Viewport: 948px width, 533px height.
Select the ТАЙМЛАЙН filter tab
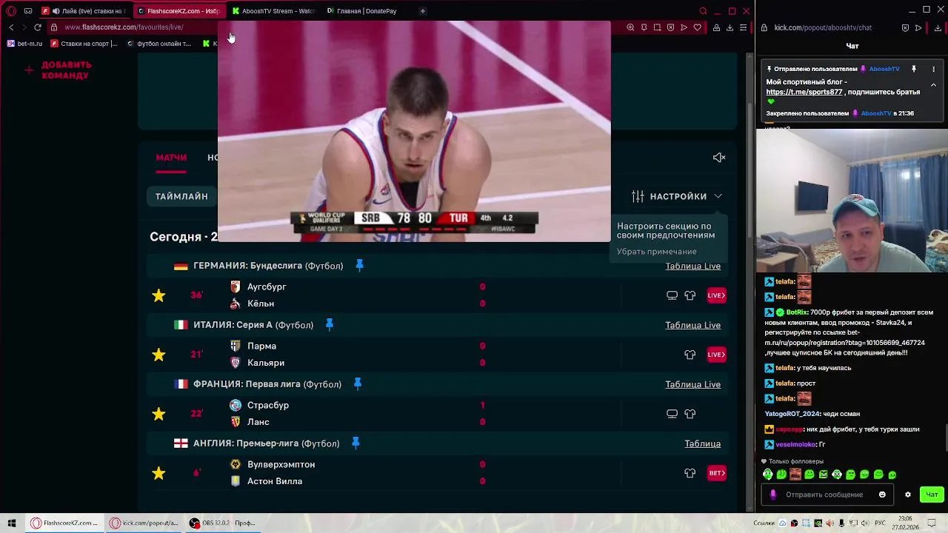click(x=181, y=196)
